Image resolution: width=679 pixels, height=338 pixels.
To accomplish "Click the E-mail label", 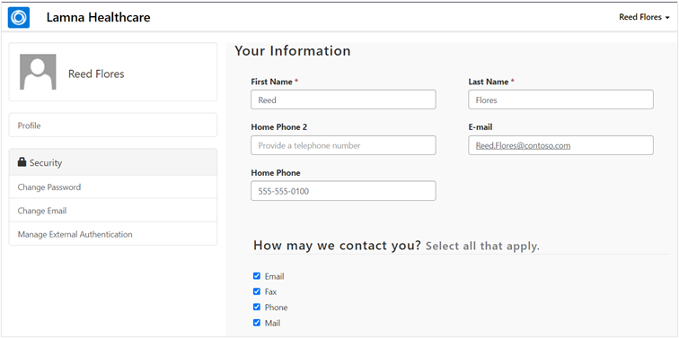I will (x=481, y=127).
